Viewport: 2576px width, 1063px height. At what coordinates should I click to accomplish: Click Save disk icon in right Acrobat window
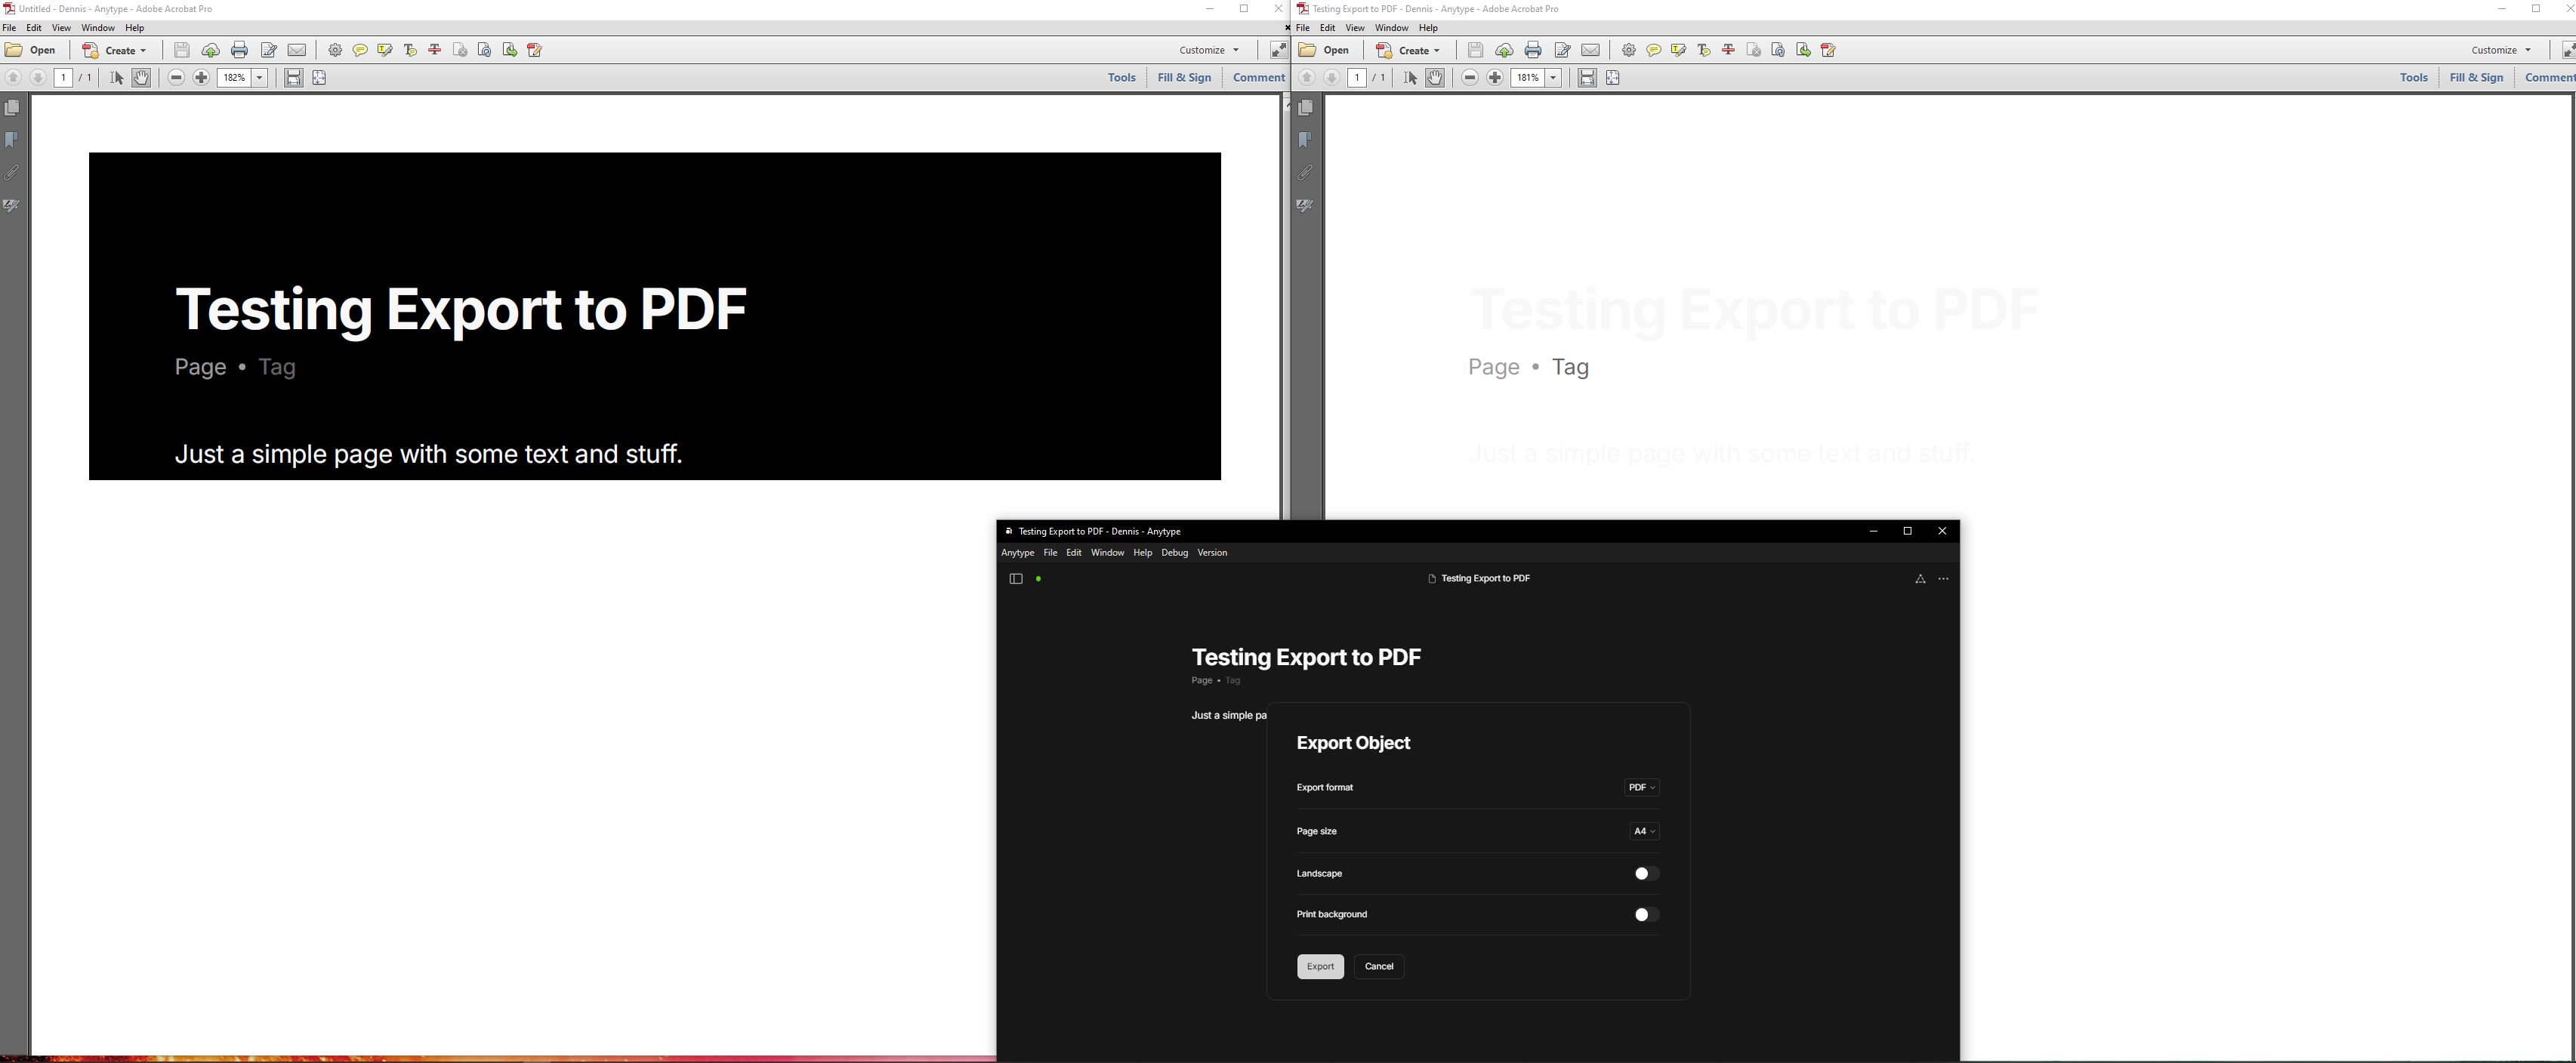click(1475, 50)
